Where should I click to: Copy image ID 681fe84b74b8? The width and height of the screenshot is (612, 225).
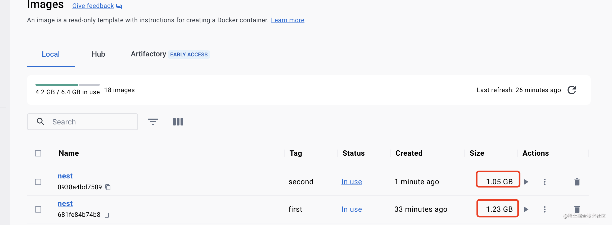point(106,215)
